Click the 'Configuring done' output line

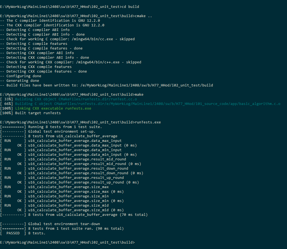[x=23, y=76]
